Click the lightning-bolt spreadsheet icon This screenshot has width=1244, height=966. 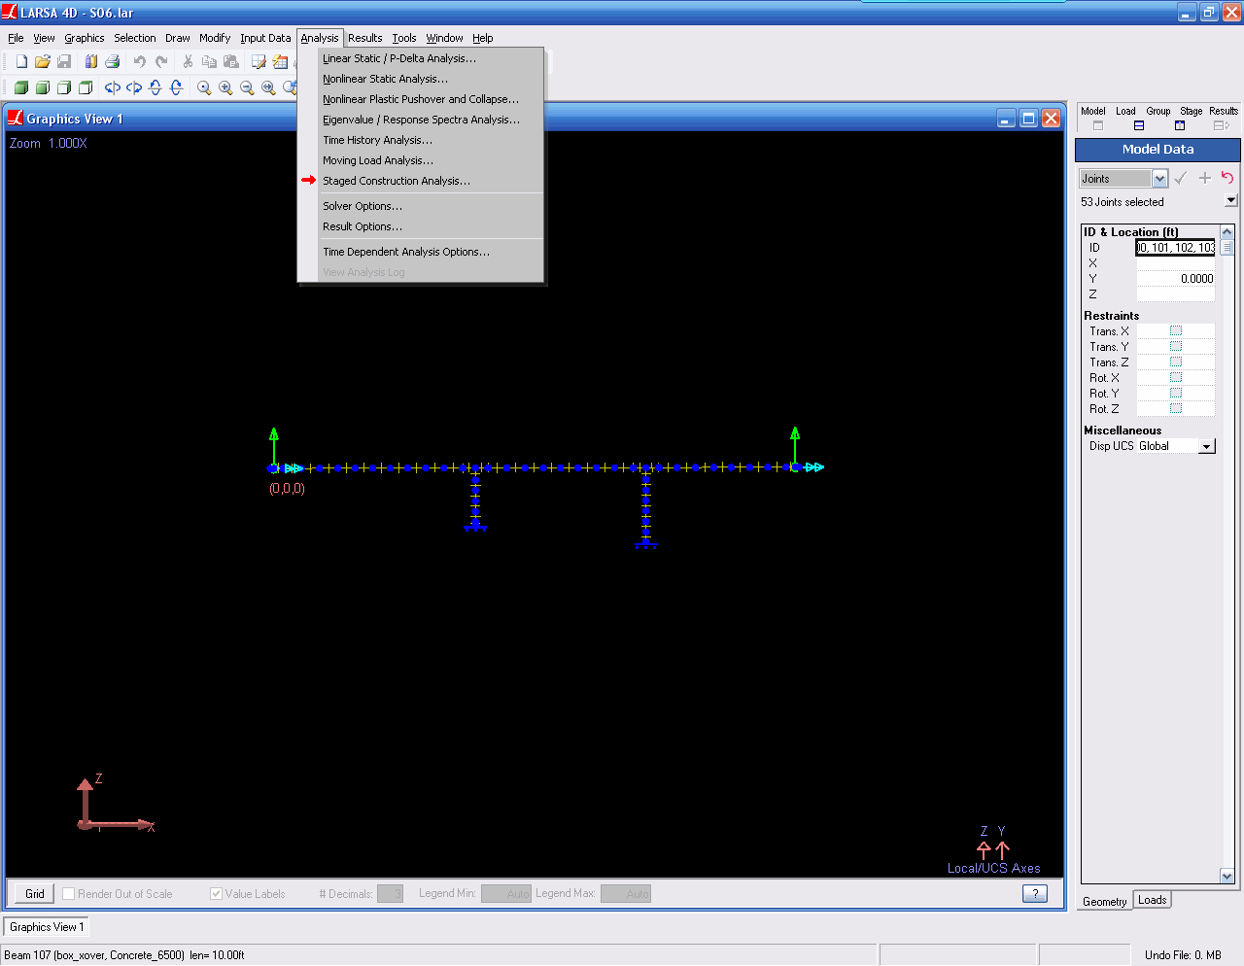point(280,61)
